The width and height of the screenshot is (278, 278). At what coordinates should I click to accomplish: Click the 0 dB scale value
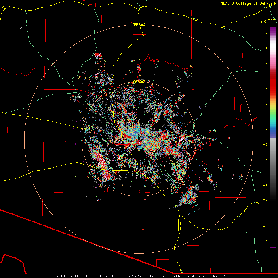(267, 131)
